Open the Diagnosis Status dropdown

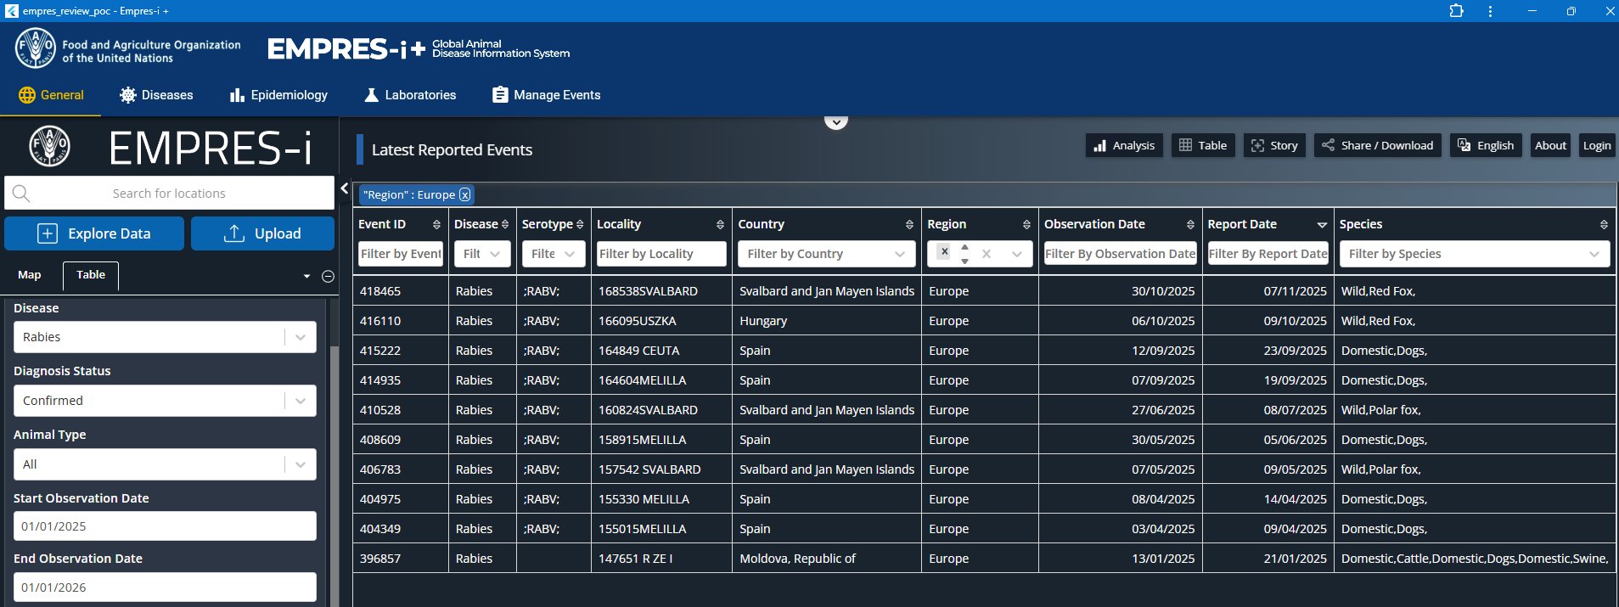tap(165, 401)
